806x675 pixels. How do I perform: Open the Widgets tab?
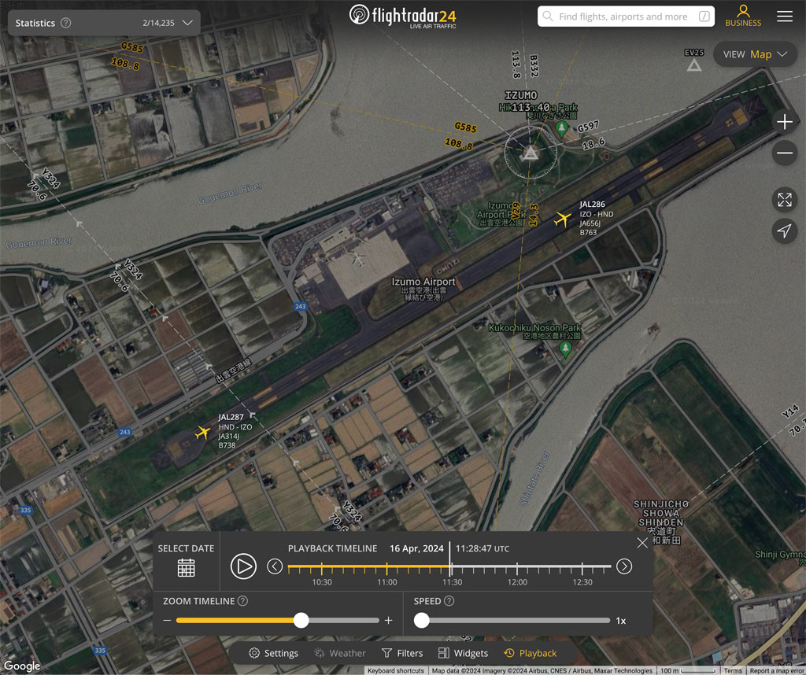pos(463,653)
